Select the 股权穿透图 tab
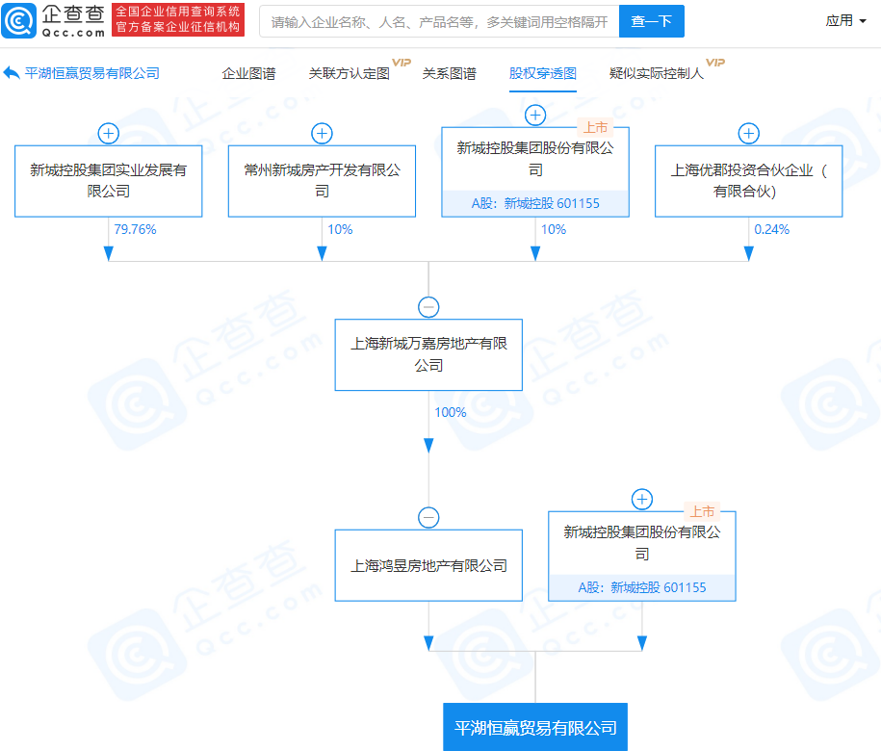The image size is (881, 751). 543,73
